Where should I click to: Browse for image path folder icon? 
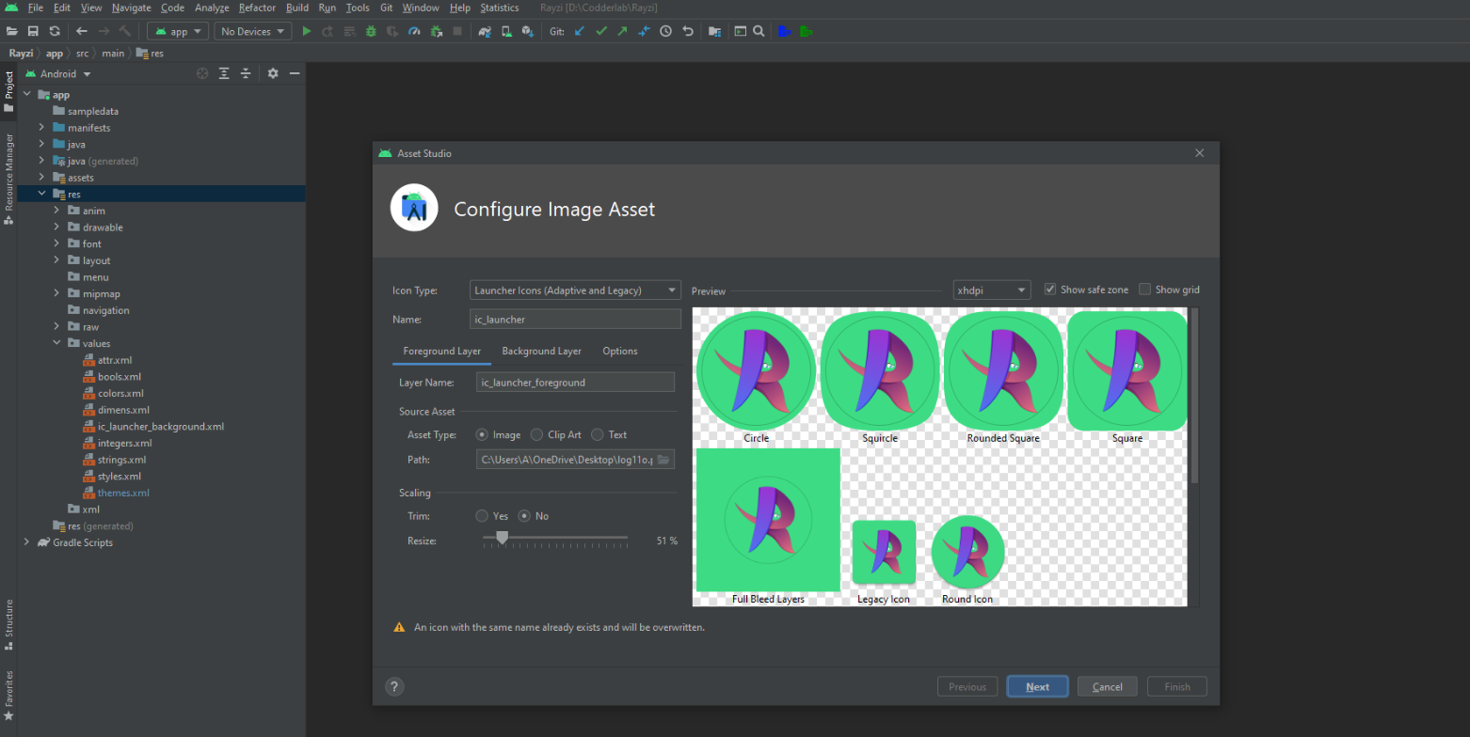663,460
